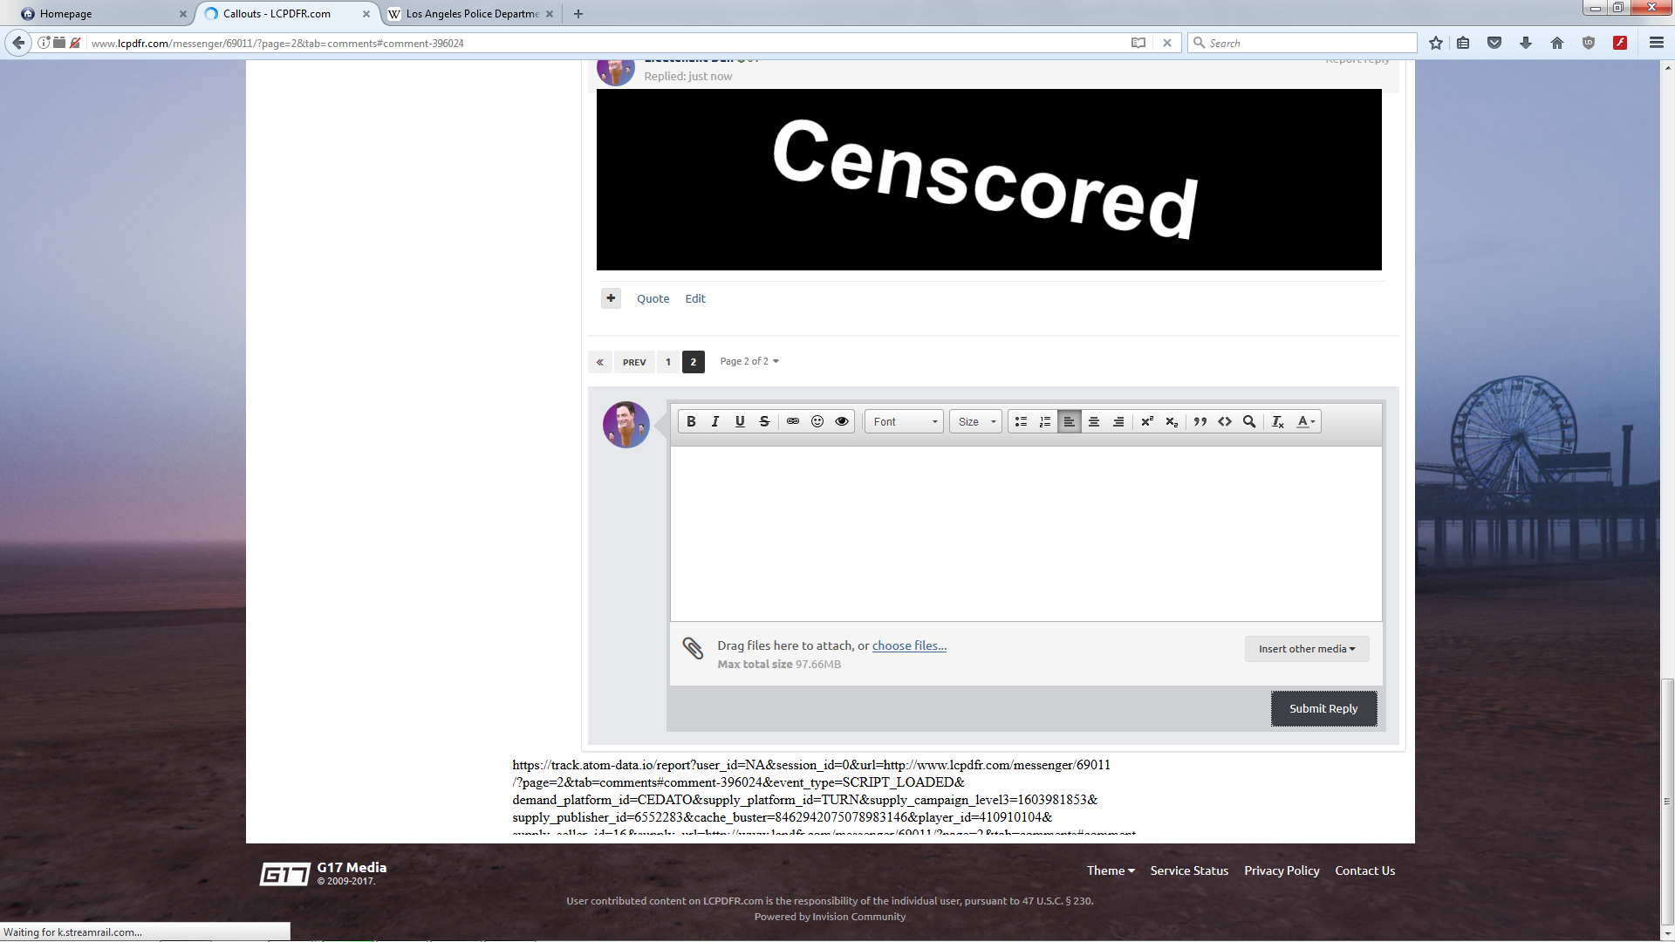1675x942 pixels.
Task: Insert a code block with the code icon
Action: [x=1225, y=421]
